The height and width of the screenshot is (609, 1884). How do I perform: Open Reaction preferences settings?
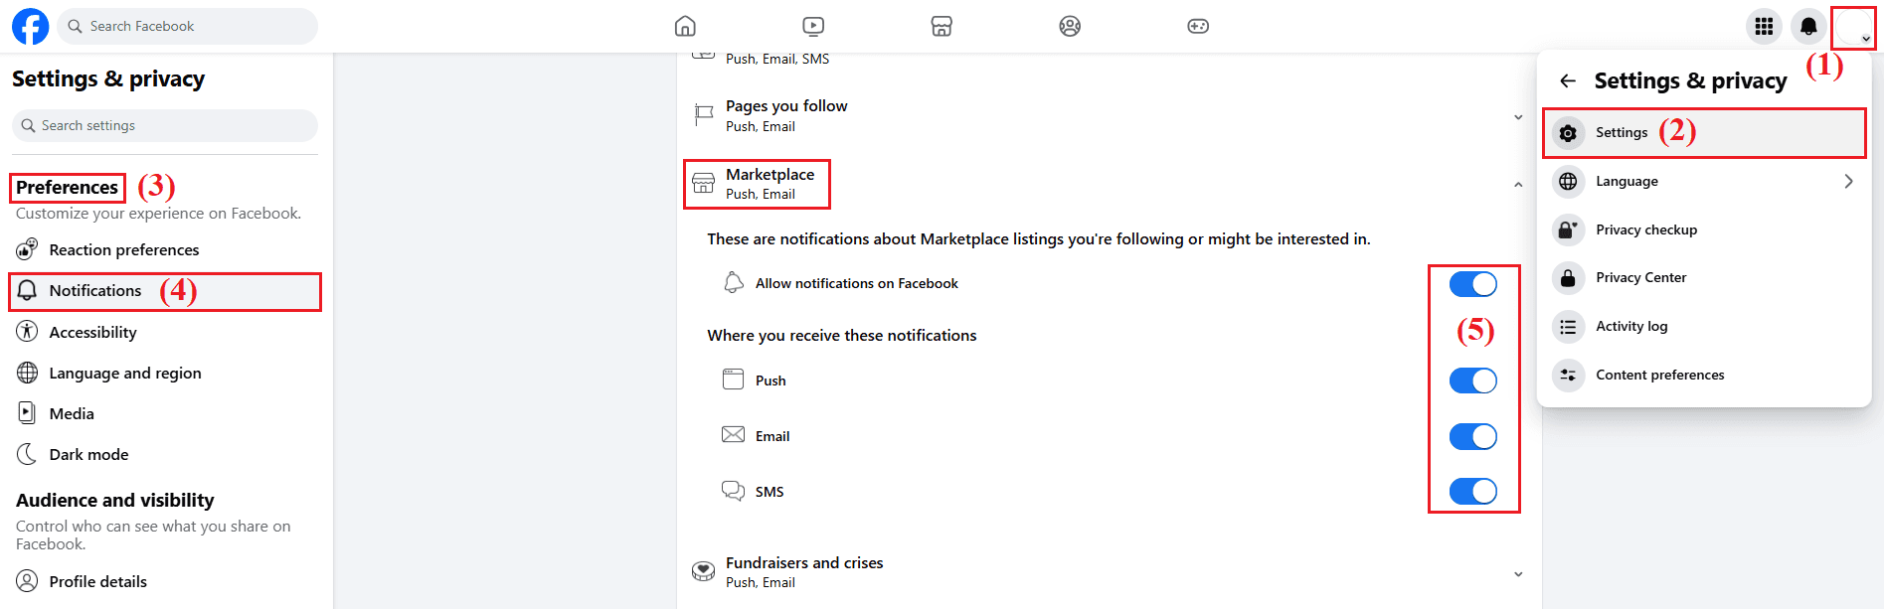pyautogui.click(x=165, y=249)
